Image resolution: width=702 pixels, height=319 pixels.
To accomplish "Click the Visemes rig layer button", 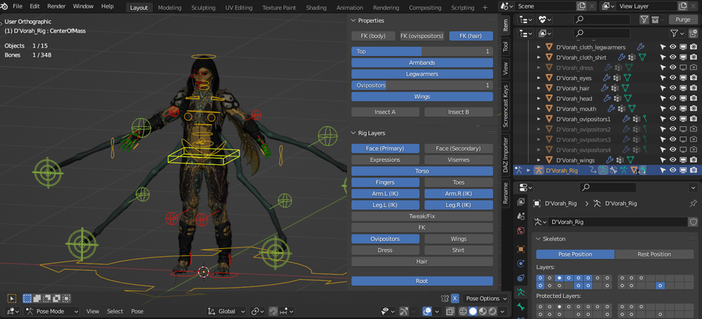I will (458, 159).
